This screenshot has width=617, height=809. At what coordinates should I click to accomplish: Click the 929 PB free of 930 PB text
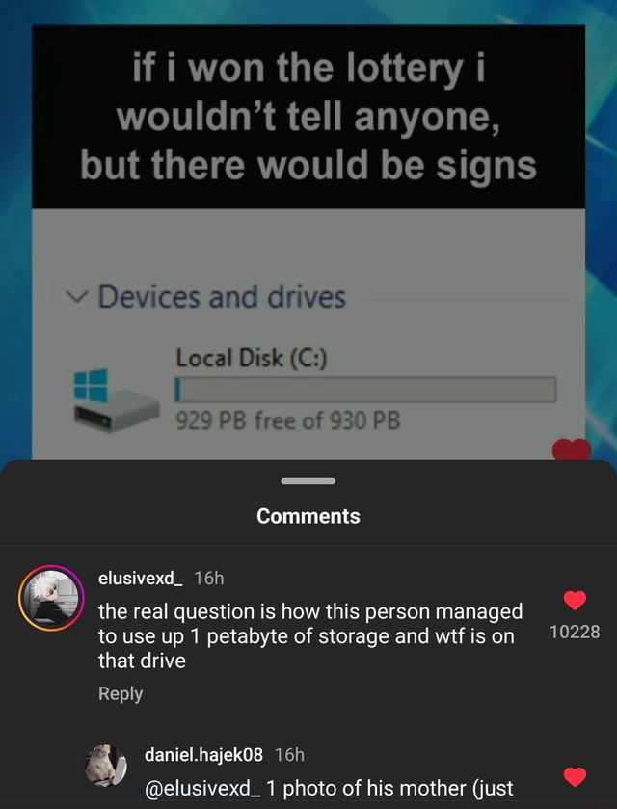coord(288,421)
